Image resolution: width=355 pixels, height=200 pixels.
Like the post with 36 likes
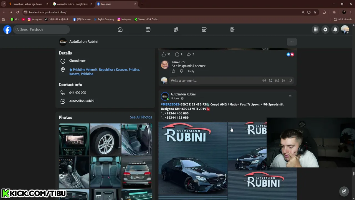(164, 54)
